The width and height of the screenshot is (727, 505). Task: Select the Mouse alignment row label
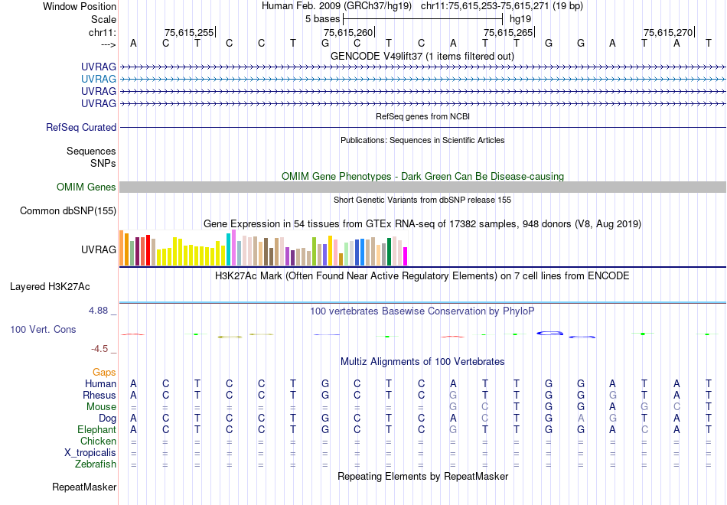pyautogui.click(x=101, y=407)
